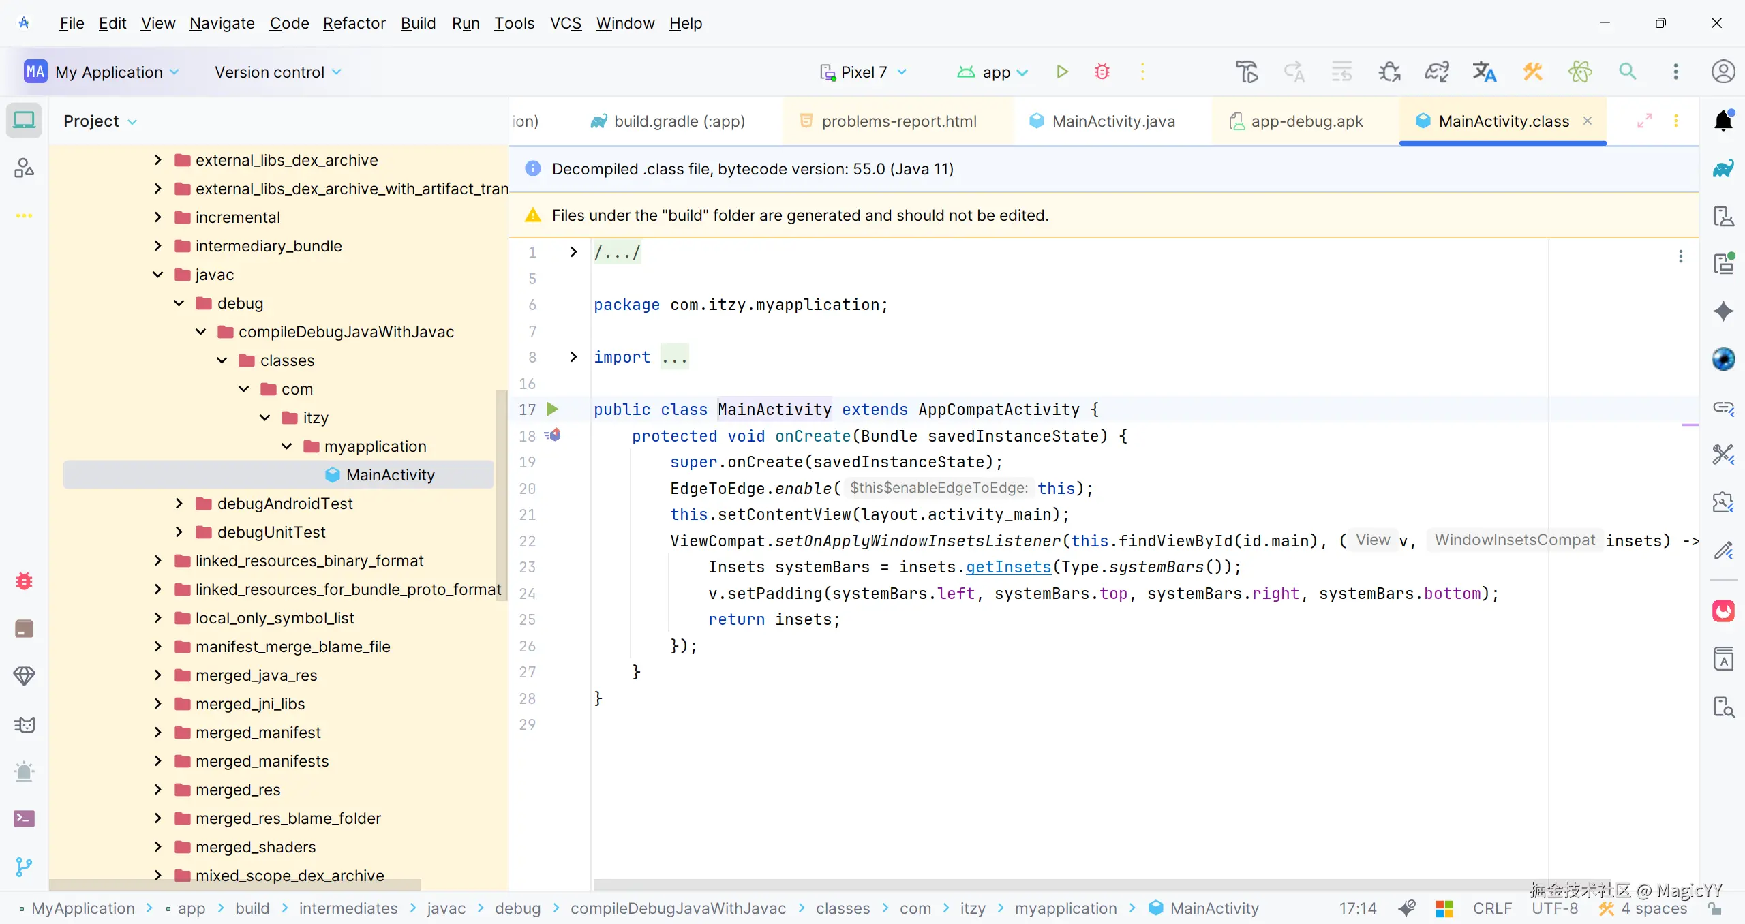Open the Notifications bell panel

(1723, 121)
